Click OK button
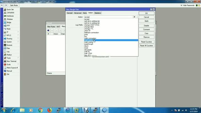201x113 pixels. pos(146,13)
